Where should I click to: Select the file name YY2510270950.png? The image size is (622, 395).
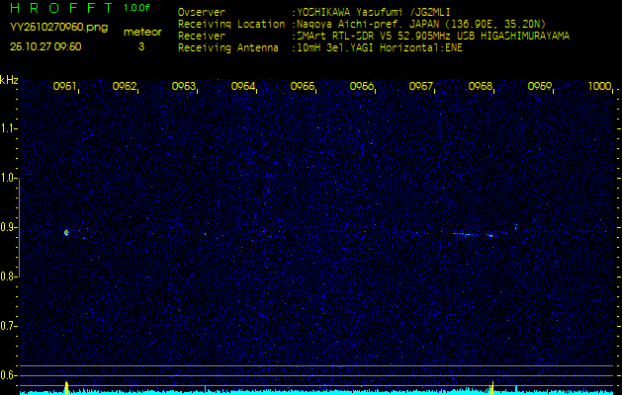click(x=58, y=28)
